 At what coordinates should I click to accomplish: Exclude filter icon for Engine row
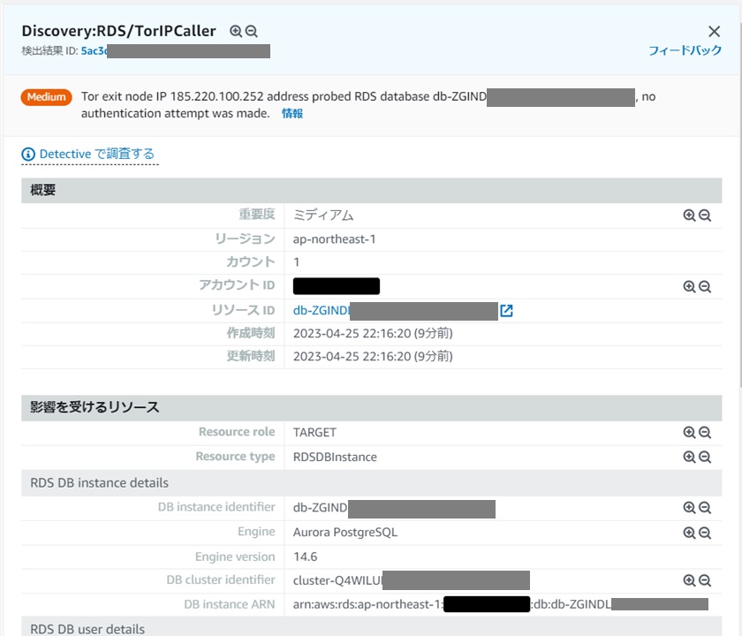pos(705,533)
